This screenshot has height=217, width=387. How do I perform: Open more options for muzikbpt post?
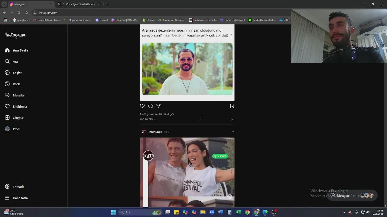(232, 132)
